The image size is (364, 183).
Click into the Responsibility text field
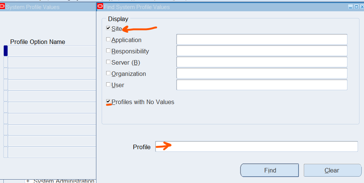[x=262, y=51]
